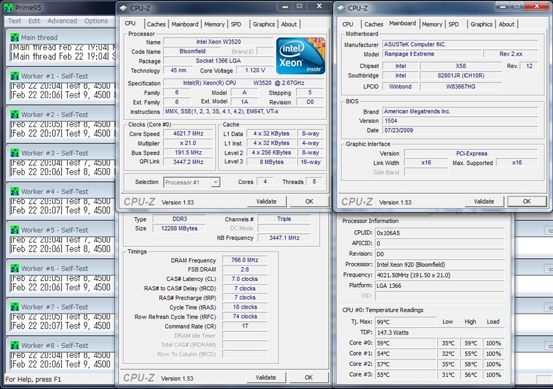Viewport: 553px width, 389px height.
Task: Click the Core Voltage value 1.120 V
Action: coord(255,71)
